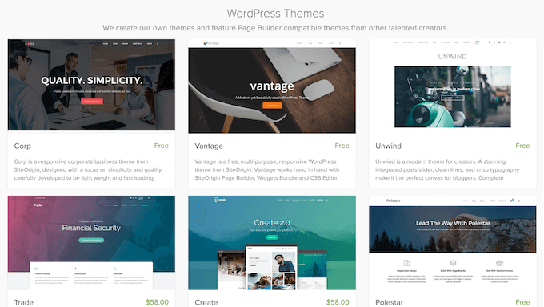The height and width of the screenshot is (307, 544).
Task: Click the Unwind description starting 'Unwind is a modern'
Action: (x=447, y=169)
